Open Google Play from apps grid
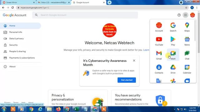This screenshot has width=200, height=112. click(173, 41)
